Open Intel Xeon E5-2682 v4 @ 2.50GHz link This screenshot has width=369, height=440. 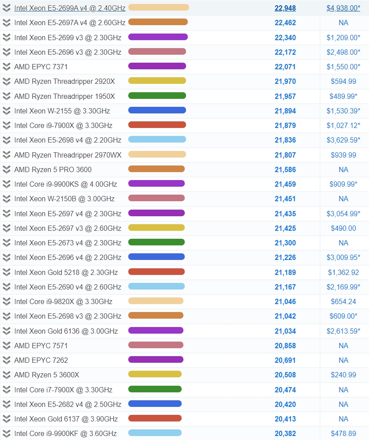(x=68, y=404)
